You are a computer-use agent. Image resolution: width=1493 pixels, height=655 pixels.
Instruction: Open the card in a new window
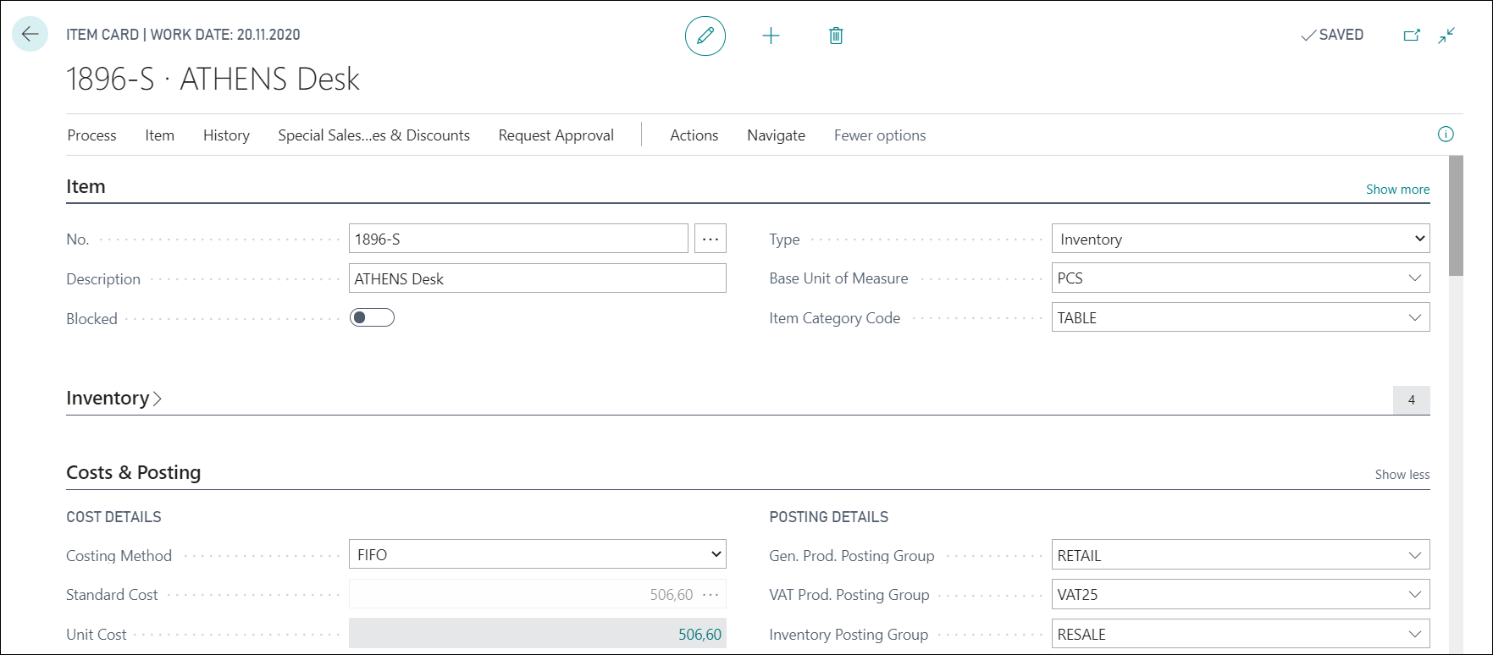coord(1412,36)
